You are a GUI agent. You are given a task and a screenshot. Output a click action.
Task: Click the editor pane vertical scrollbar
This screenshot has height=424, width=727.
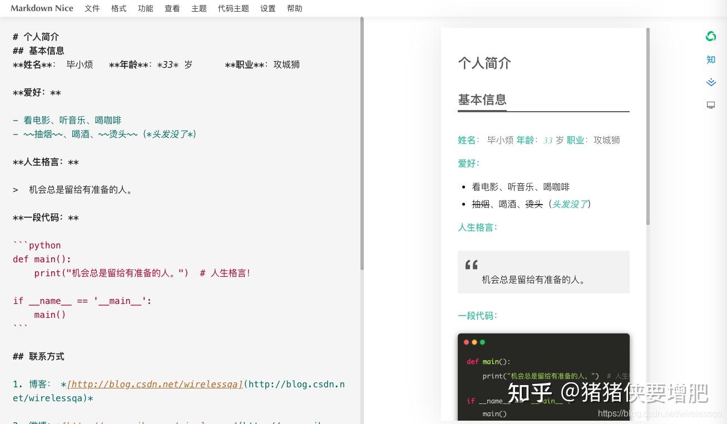(x=362, y=143)
